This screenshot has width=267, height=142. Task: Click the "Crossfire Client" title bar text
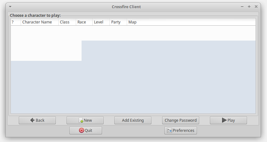[x=126, y=7]
